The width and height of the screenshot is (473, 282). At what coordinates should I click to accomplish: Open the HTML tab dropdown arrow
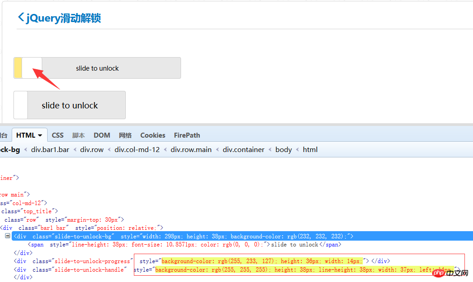[40, 135]
